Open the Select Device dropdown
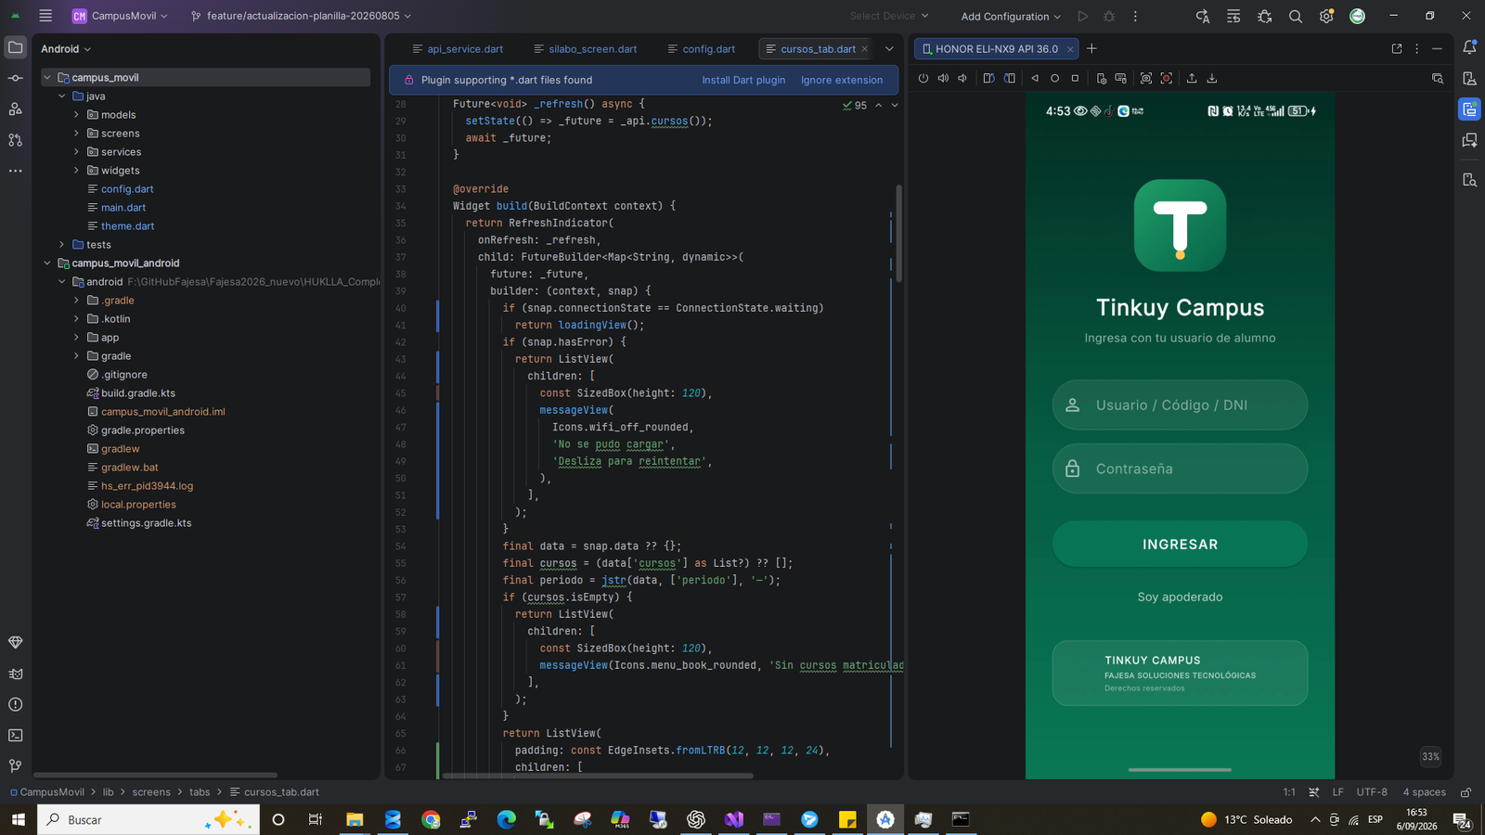The height and width of the screenshot is (835, 1485). tap(889, 16)
